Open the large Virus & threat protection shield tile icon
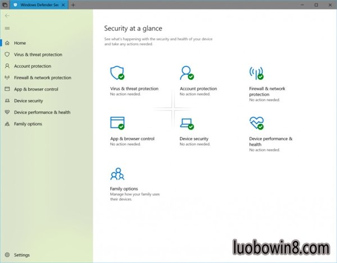This screenshot has width=337, height=263. pos(117,73)
